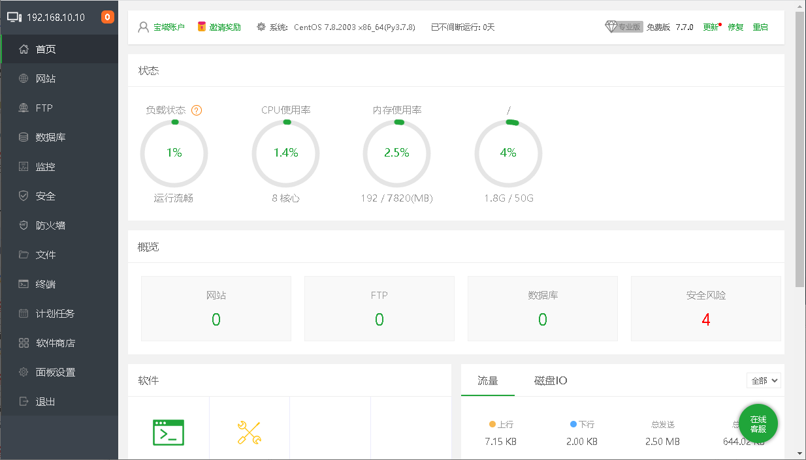This screenshot has width=806, height=460.
Task: Click the CPU usage 1.4% gauge
Action: 285,153
